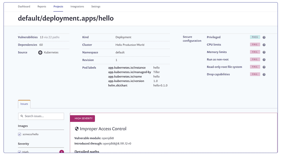Image resolution: width=281 pixels, height=155 pixels.
Task: Open help icon for Run as non-root
Action: [x=264, y=60]
